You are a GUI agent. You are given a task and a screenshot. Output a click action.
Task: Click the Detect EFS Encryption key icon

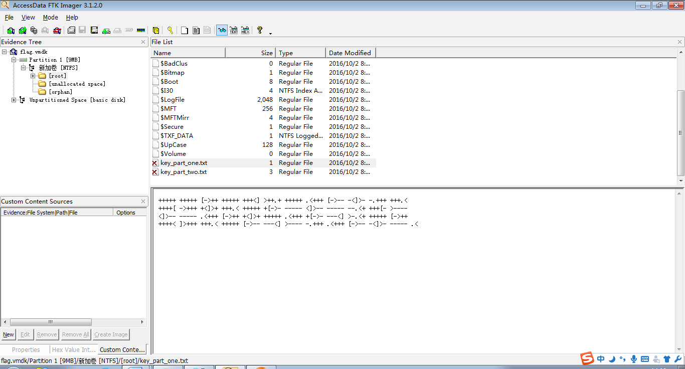click(170, 30)
